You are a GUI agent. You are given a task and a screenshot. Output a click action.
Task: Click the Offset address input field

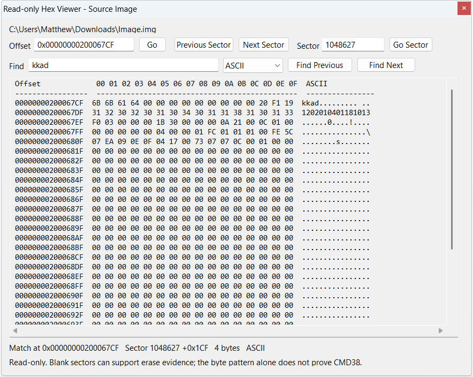point(84,44)
